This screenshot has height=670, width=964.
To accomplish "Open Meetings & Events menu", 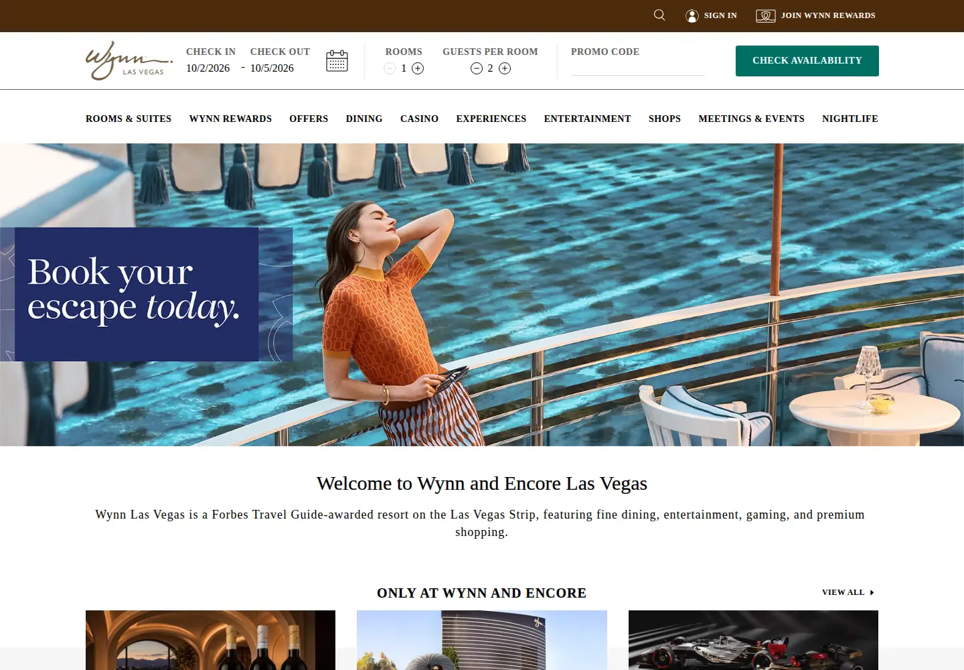I will (x=751, y=119).
